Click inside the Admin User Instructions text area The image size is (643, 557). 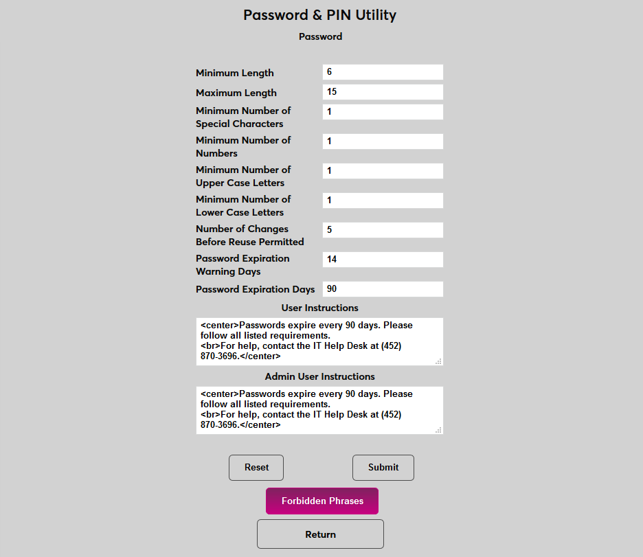pos(319,409)
